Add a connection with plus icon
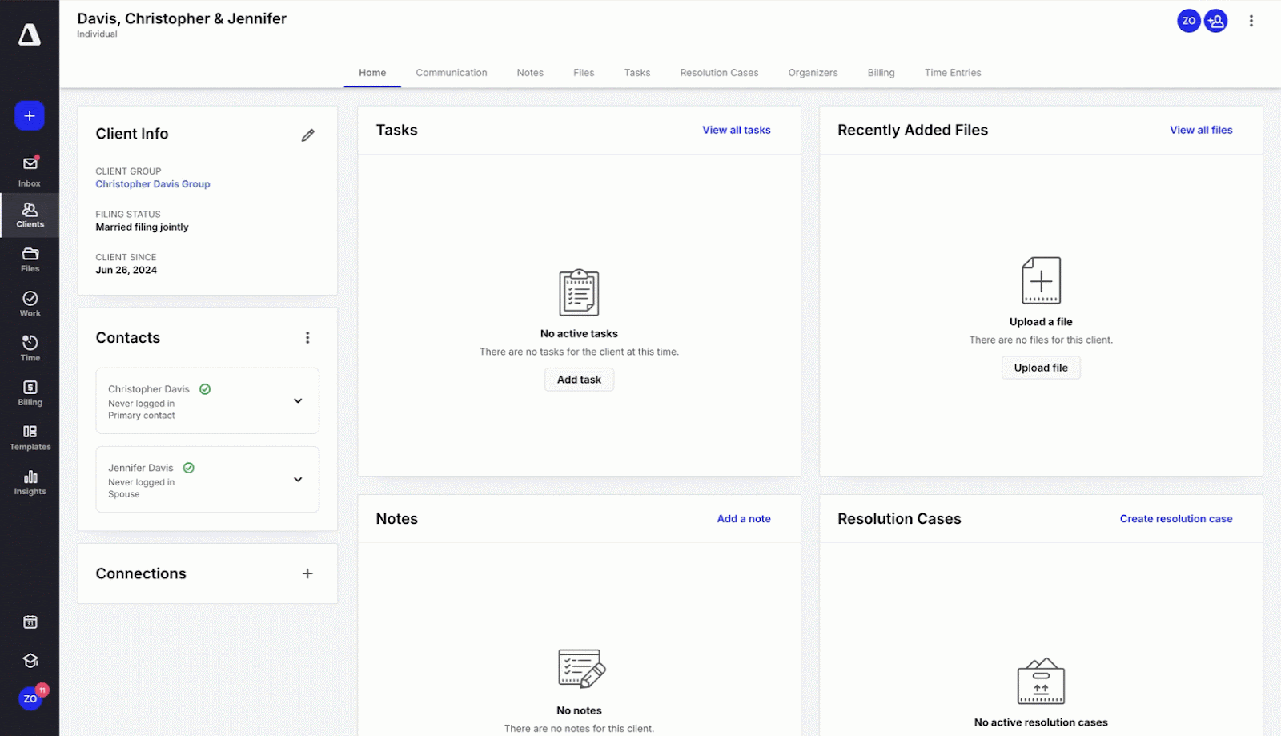1281x736 pixels. click(307, 573)
